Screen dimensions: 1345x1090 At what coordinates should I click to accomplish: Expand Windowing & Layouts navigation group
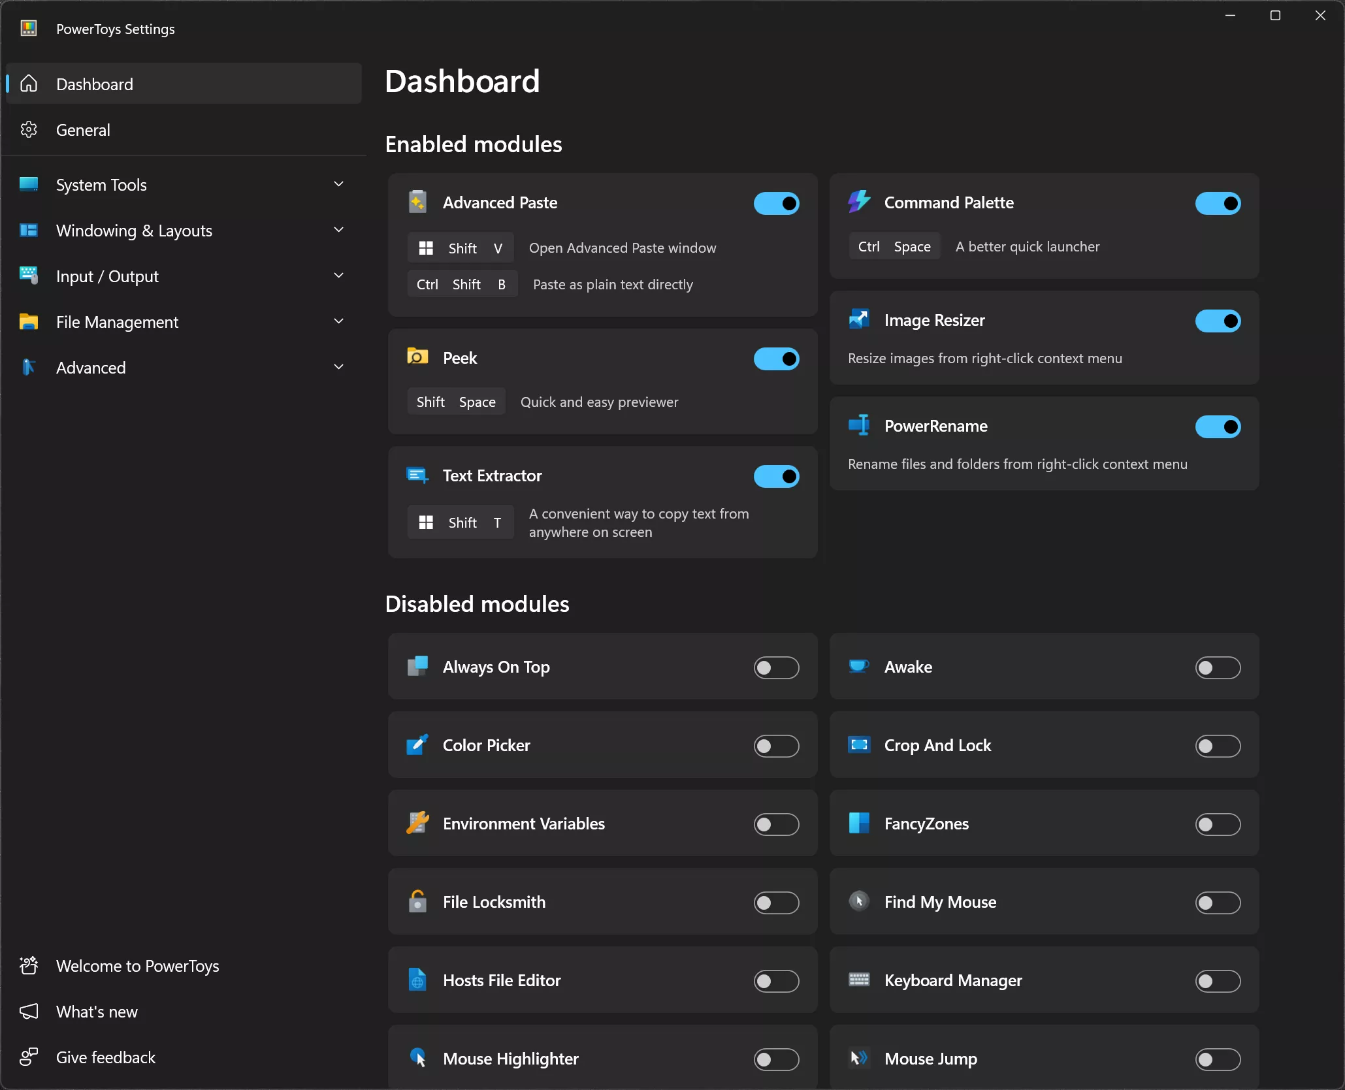click(x=338, y=231)
